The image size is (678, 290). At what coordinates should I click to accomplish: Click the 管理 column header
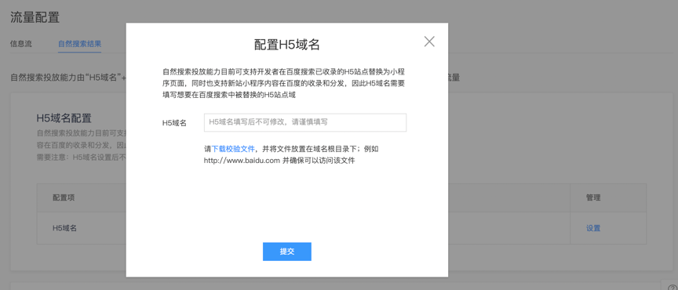[x=592, y=198]
